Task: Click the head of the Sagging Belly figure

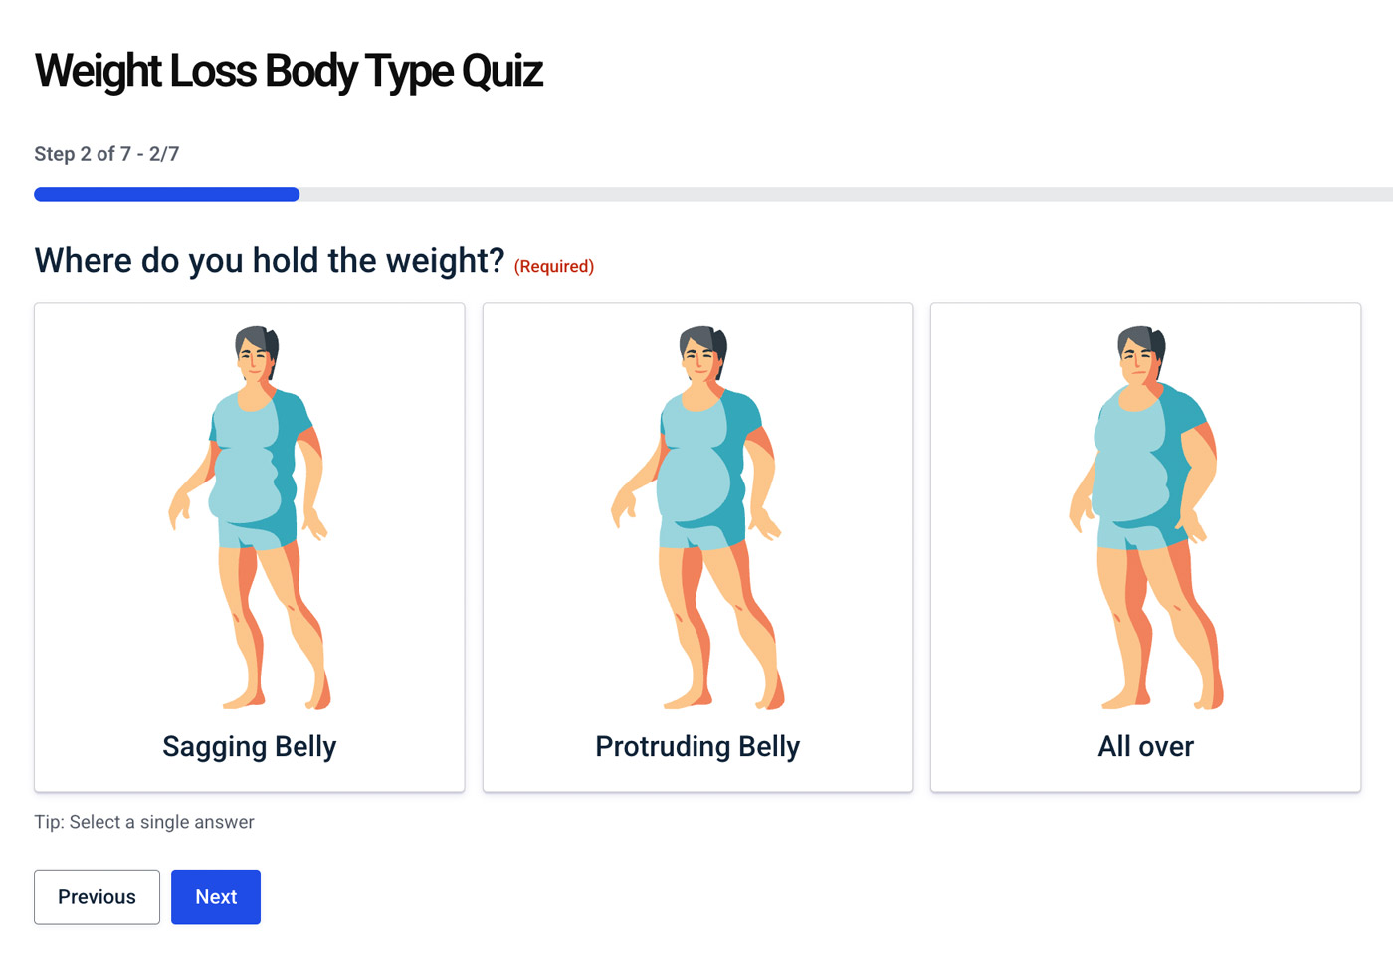Action: tap(256, 353)
